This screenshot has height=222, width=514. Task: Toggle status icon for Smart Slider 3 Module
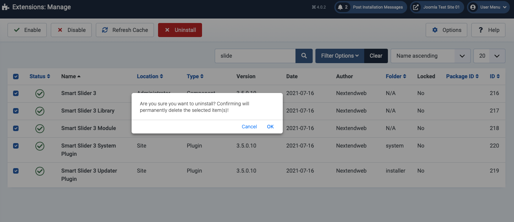click(x=40, y=128)
